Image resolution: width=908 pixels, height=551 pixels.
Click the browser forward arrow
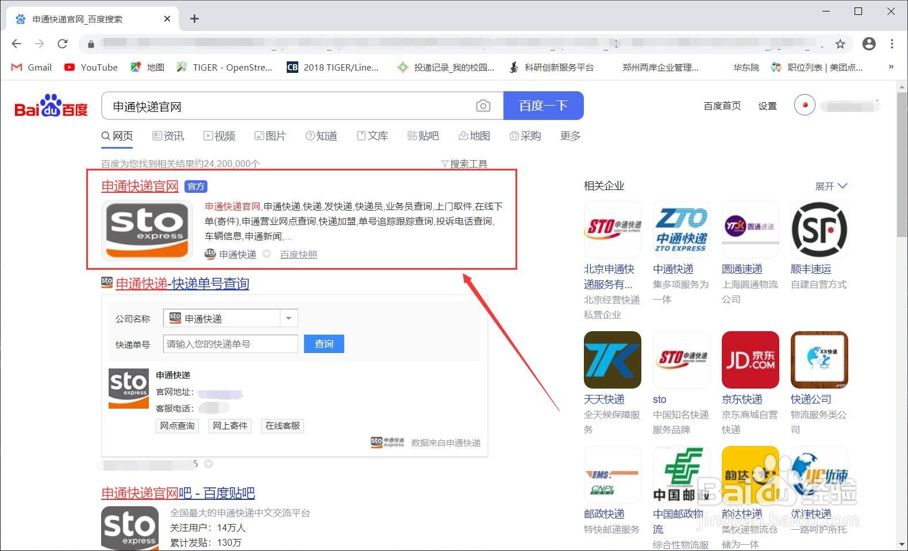[x=39, y=44]
